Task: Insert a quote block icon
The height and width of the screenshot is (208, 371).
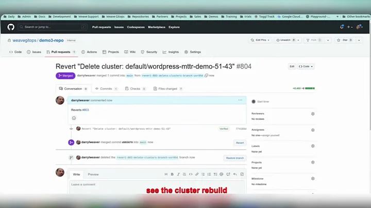Action: point(184,174)
